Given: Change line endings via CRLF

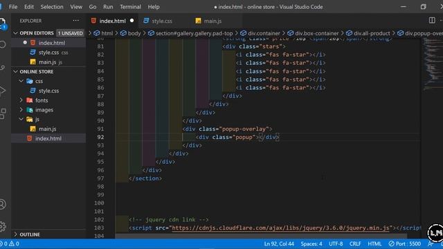Looking at the screenshot, I should click(355, 243).
